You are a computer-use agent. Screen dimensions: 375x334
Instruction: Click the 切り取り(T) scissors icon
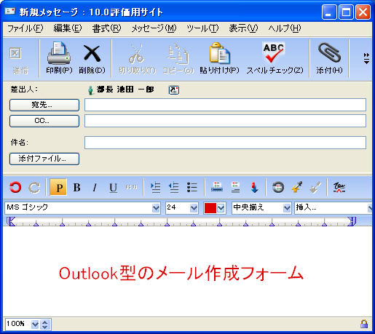136,53
